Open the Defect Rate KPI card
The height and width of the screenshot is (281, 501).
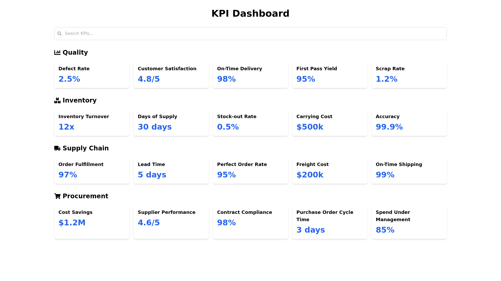[x=92, y=74]
